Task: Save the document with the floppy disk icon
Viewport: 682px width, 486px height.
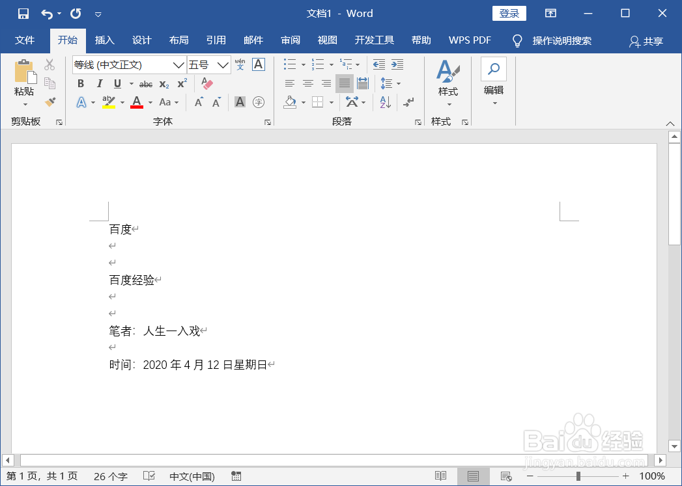Action: (23, 14)
